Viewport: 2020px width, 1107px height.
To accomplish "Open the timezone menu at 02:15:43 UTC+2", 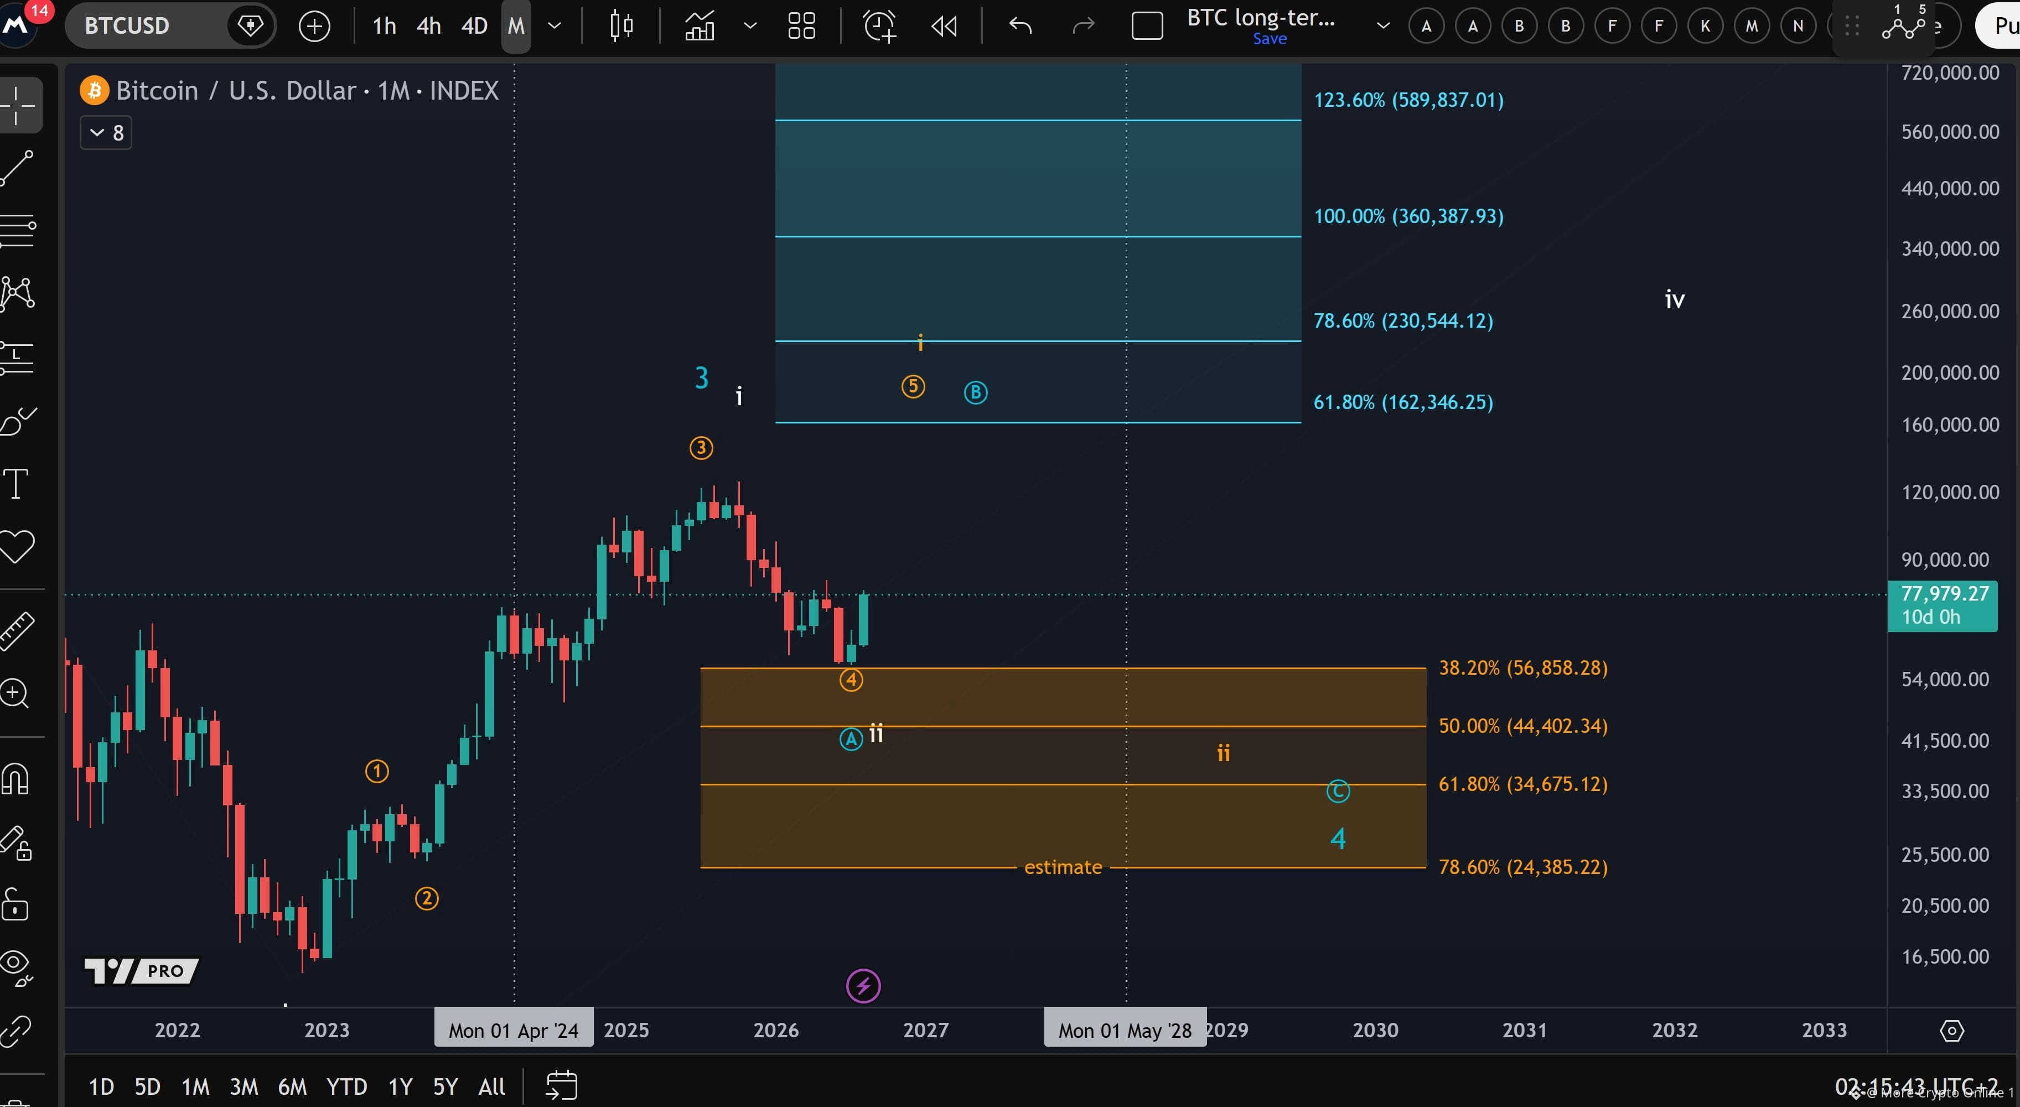I will point(1917,1087).
